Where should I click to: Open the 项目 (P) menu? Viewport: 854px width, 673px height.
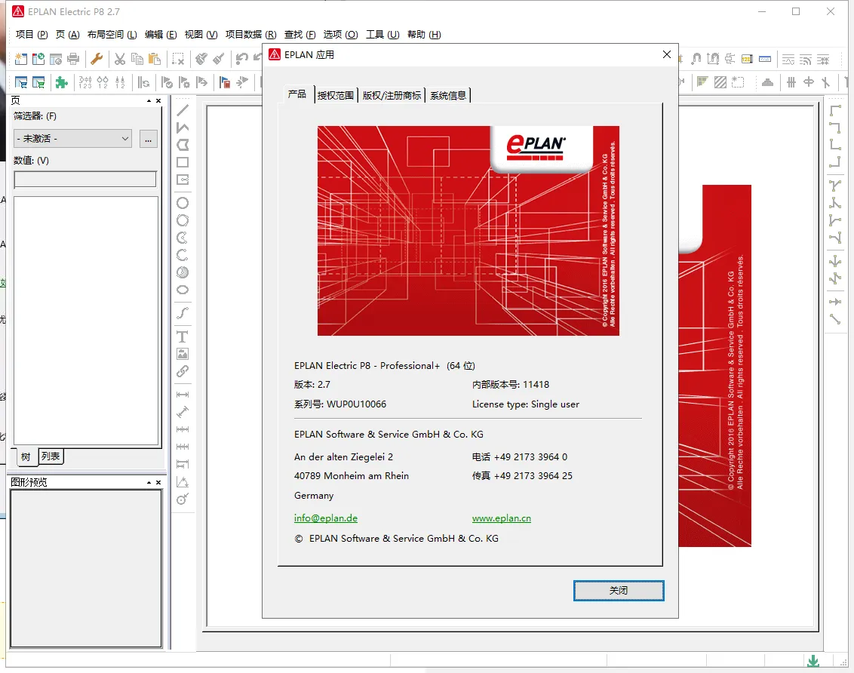tap(31, 35)
